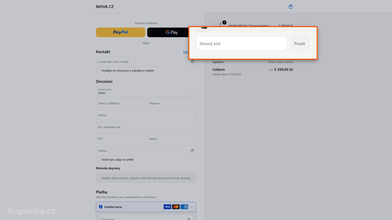Open the shopping bag cart icon
The image size is (392, 220).
pyautogui.click(x=291, y=7)
